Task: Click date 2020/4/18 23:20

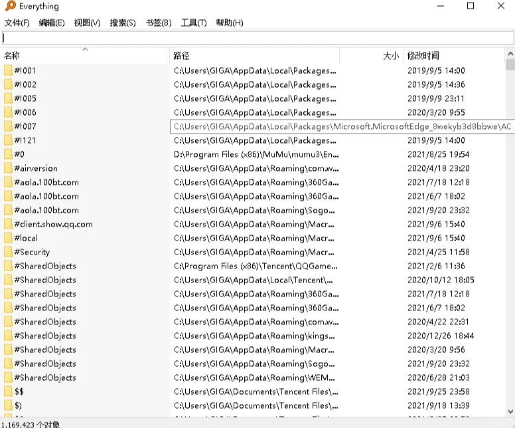Action: 439,168
